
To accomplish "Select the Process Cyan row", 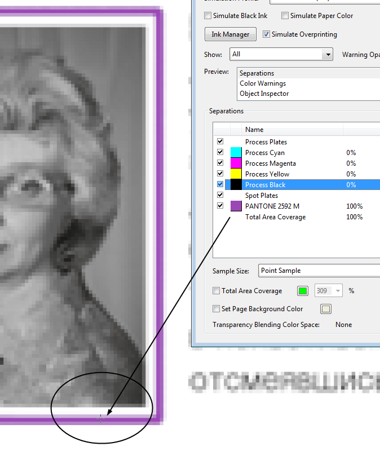I will pos(297,152).
